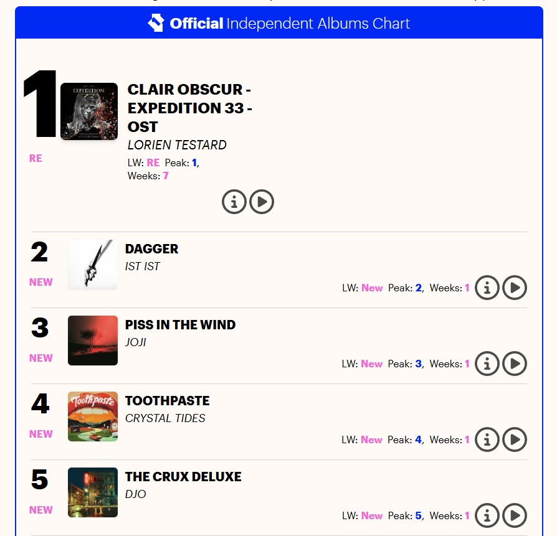View info for The Crux Deluxe
The image size is (557, 536).
487,515
